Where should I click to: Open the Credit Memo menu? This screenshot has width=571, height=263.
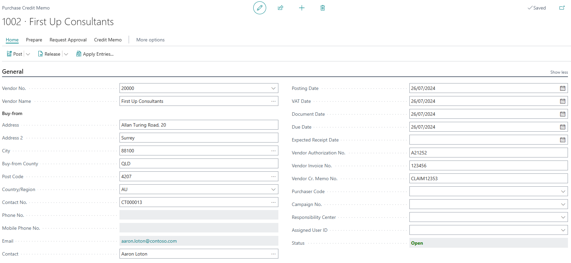(108, 40)
